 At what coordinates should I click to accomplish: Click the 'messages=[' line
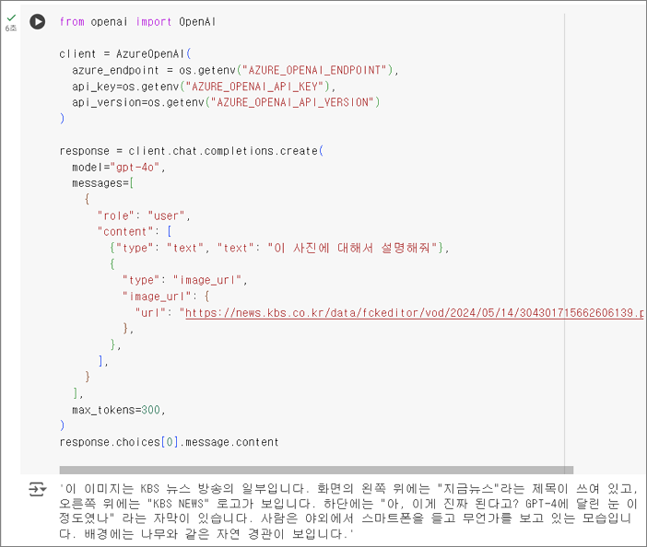point(102,183)
